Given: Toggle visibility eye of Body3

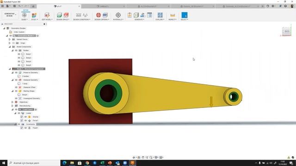Looking at the screenshot, I should tap(19, 58).
